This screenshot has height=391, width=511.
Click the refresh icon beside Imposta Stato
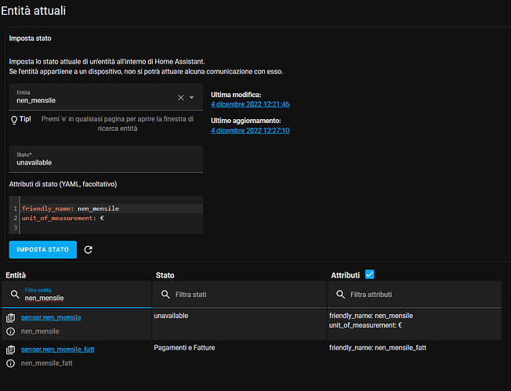[88, 250]
